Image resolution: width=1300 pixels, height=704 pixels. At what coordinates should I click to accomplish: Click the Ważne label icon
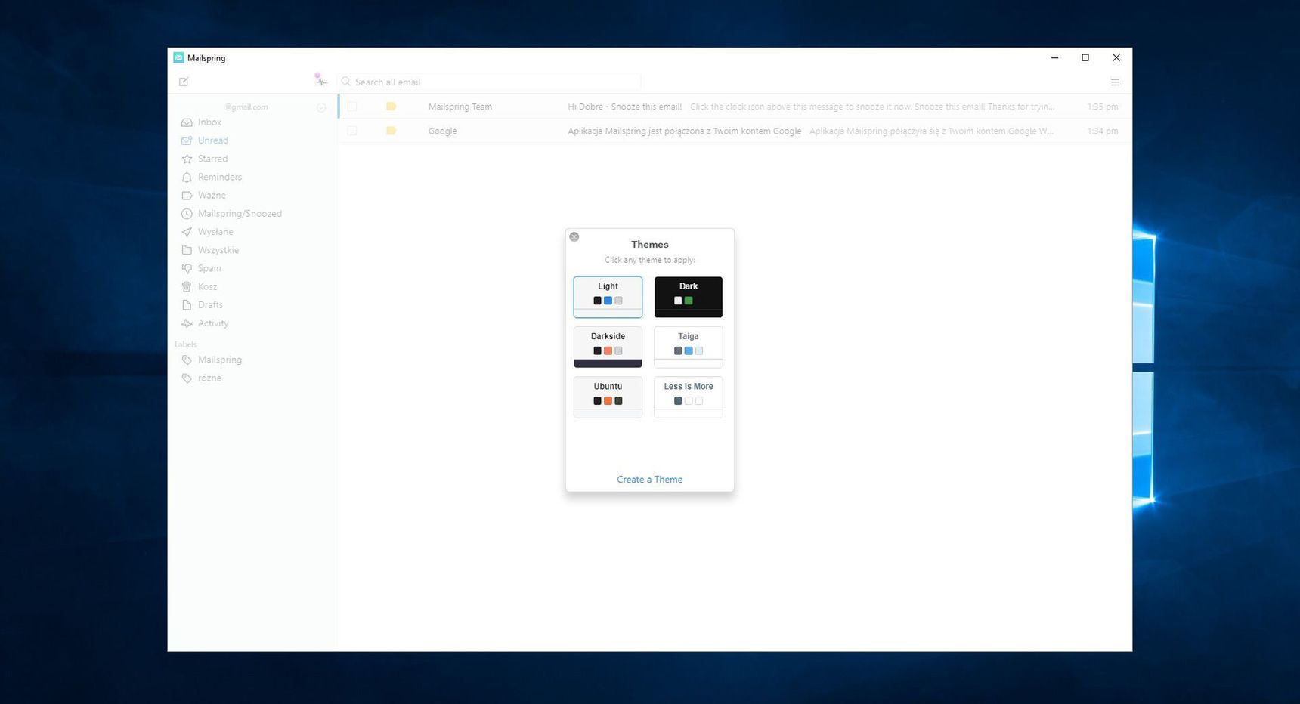click(x=187, y=195)
